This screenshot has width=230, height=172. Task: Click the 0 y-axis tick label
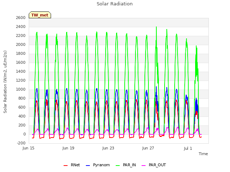pyautogui.click(x=24, y=134)
